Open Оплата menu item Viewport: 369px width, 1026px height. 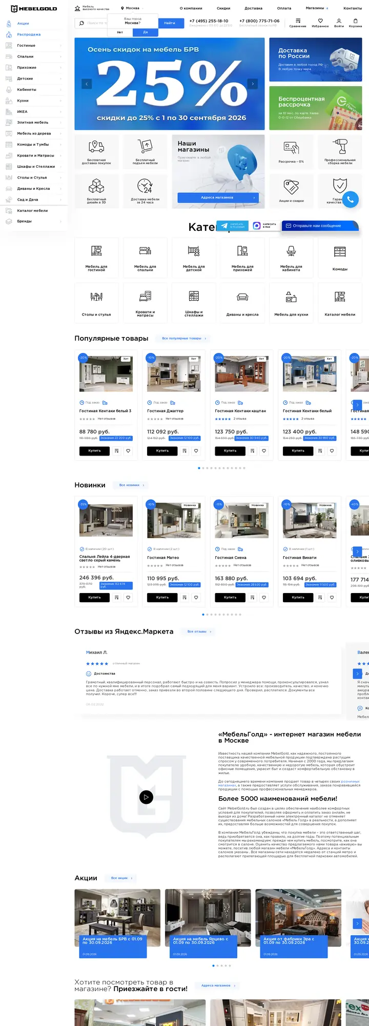click(284, 8)
